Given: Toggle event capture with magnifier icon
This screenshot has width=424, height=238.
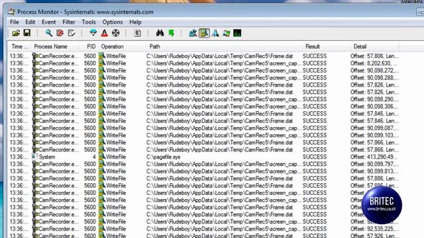Looking at the screenshot, I should coord(49,33).
